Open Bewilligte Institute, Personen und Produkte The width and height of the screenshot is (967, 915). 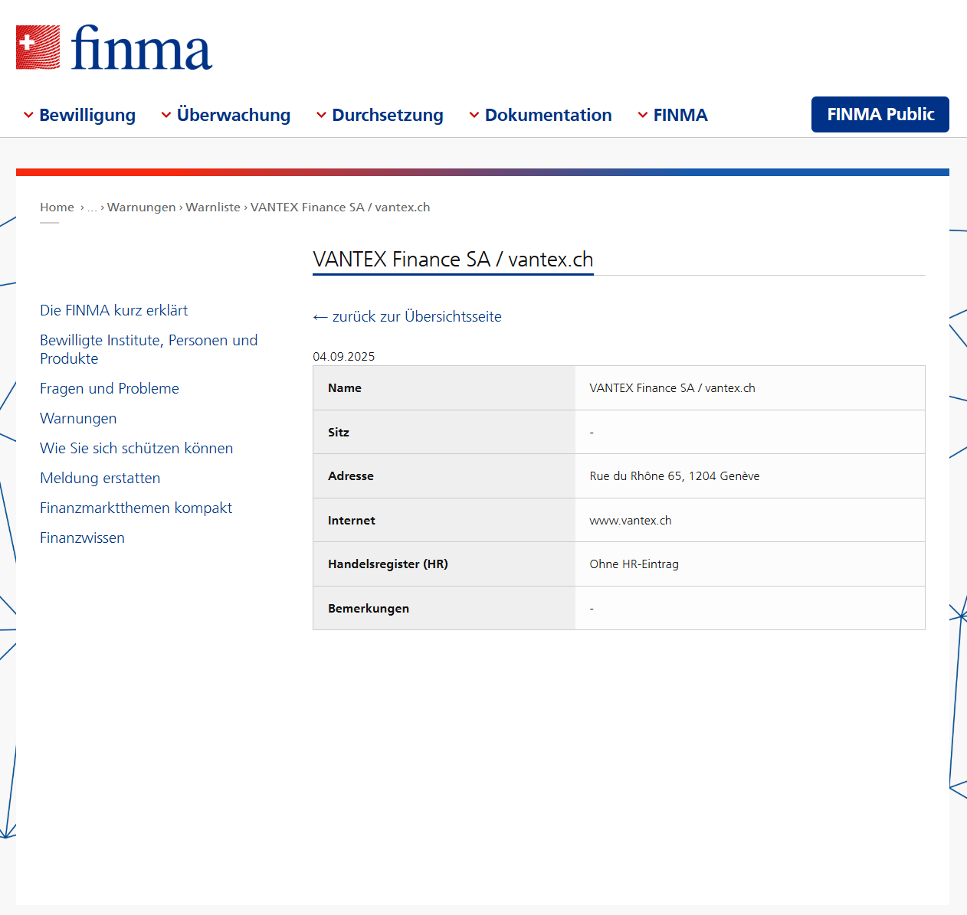[x=149, y=349]
